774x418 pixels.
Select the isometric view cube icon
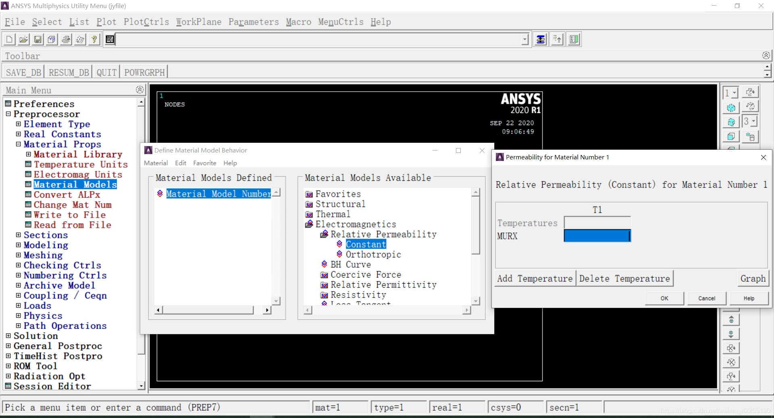731,108
